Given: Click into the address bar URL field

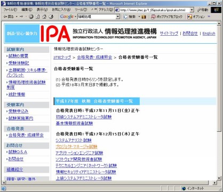Looking at the screenshot, I should [154, 10].
